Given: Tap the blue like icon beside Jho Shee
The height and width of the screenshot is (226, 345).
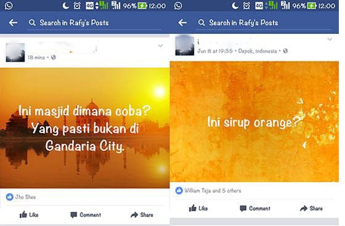Looking at the screenshot, I should click(9, 197).
